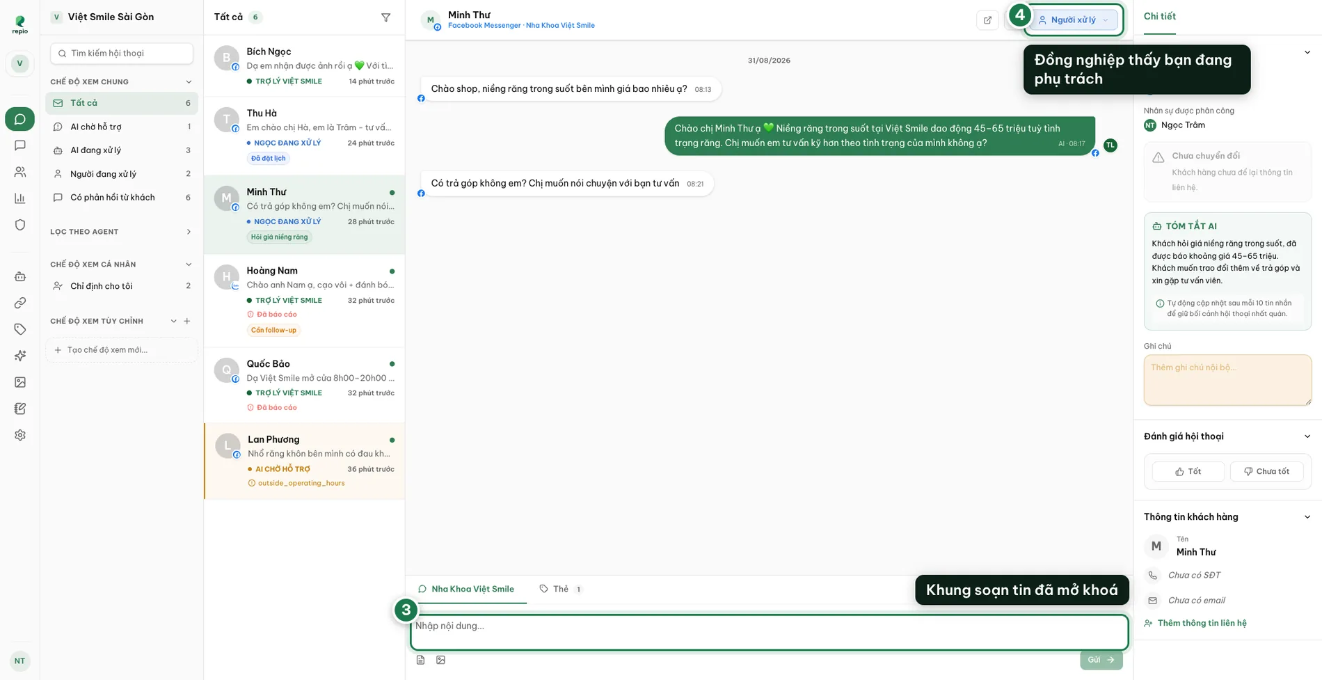Switch to the Thẻ tab
1322x680 pixels.
561,589
